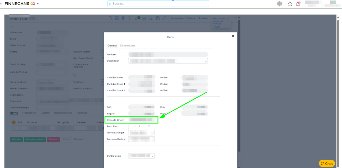Select Depositos masivos from actions menu
Screen dimensions: 342x168
(218, 22)
